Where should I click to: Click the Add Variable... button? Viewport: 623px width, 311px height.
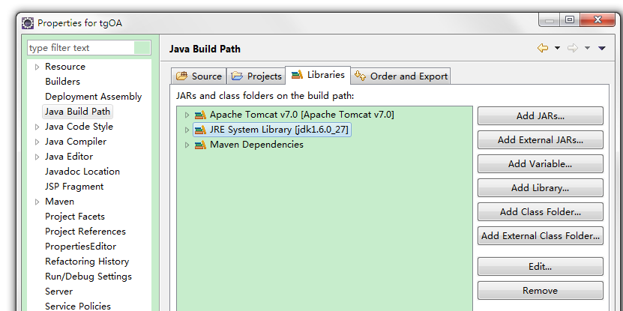541,163
